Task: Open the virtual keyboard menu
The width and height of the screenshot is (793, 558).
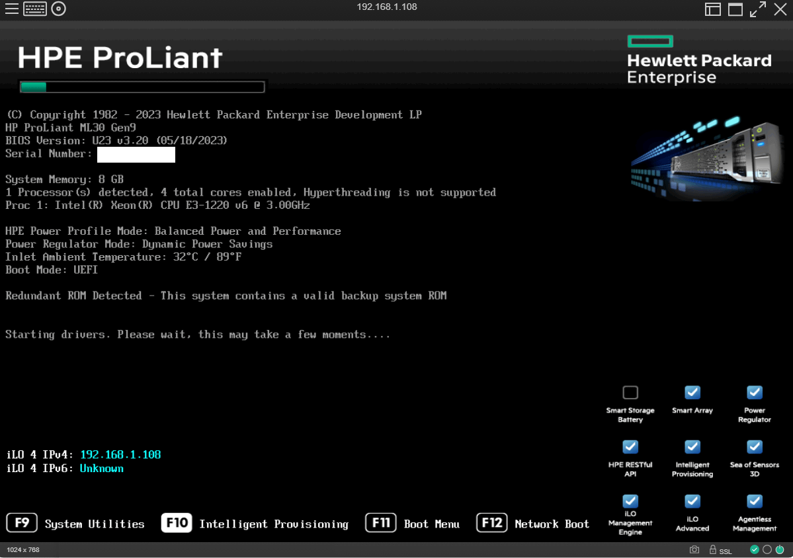Action: [x=35, y=9]
